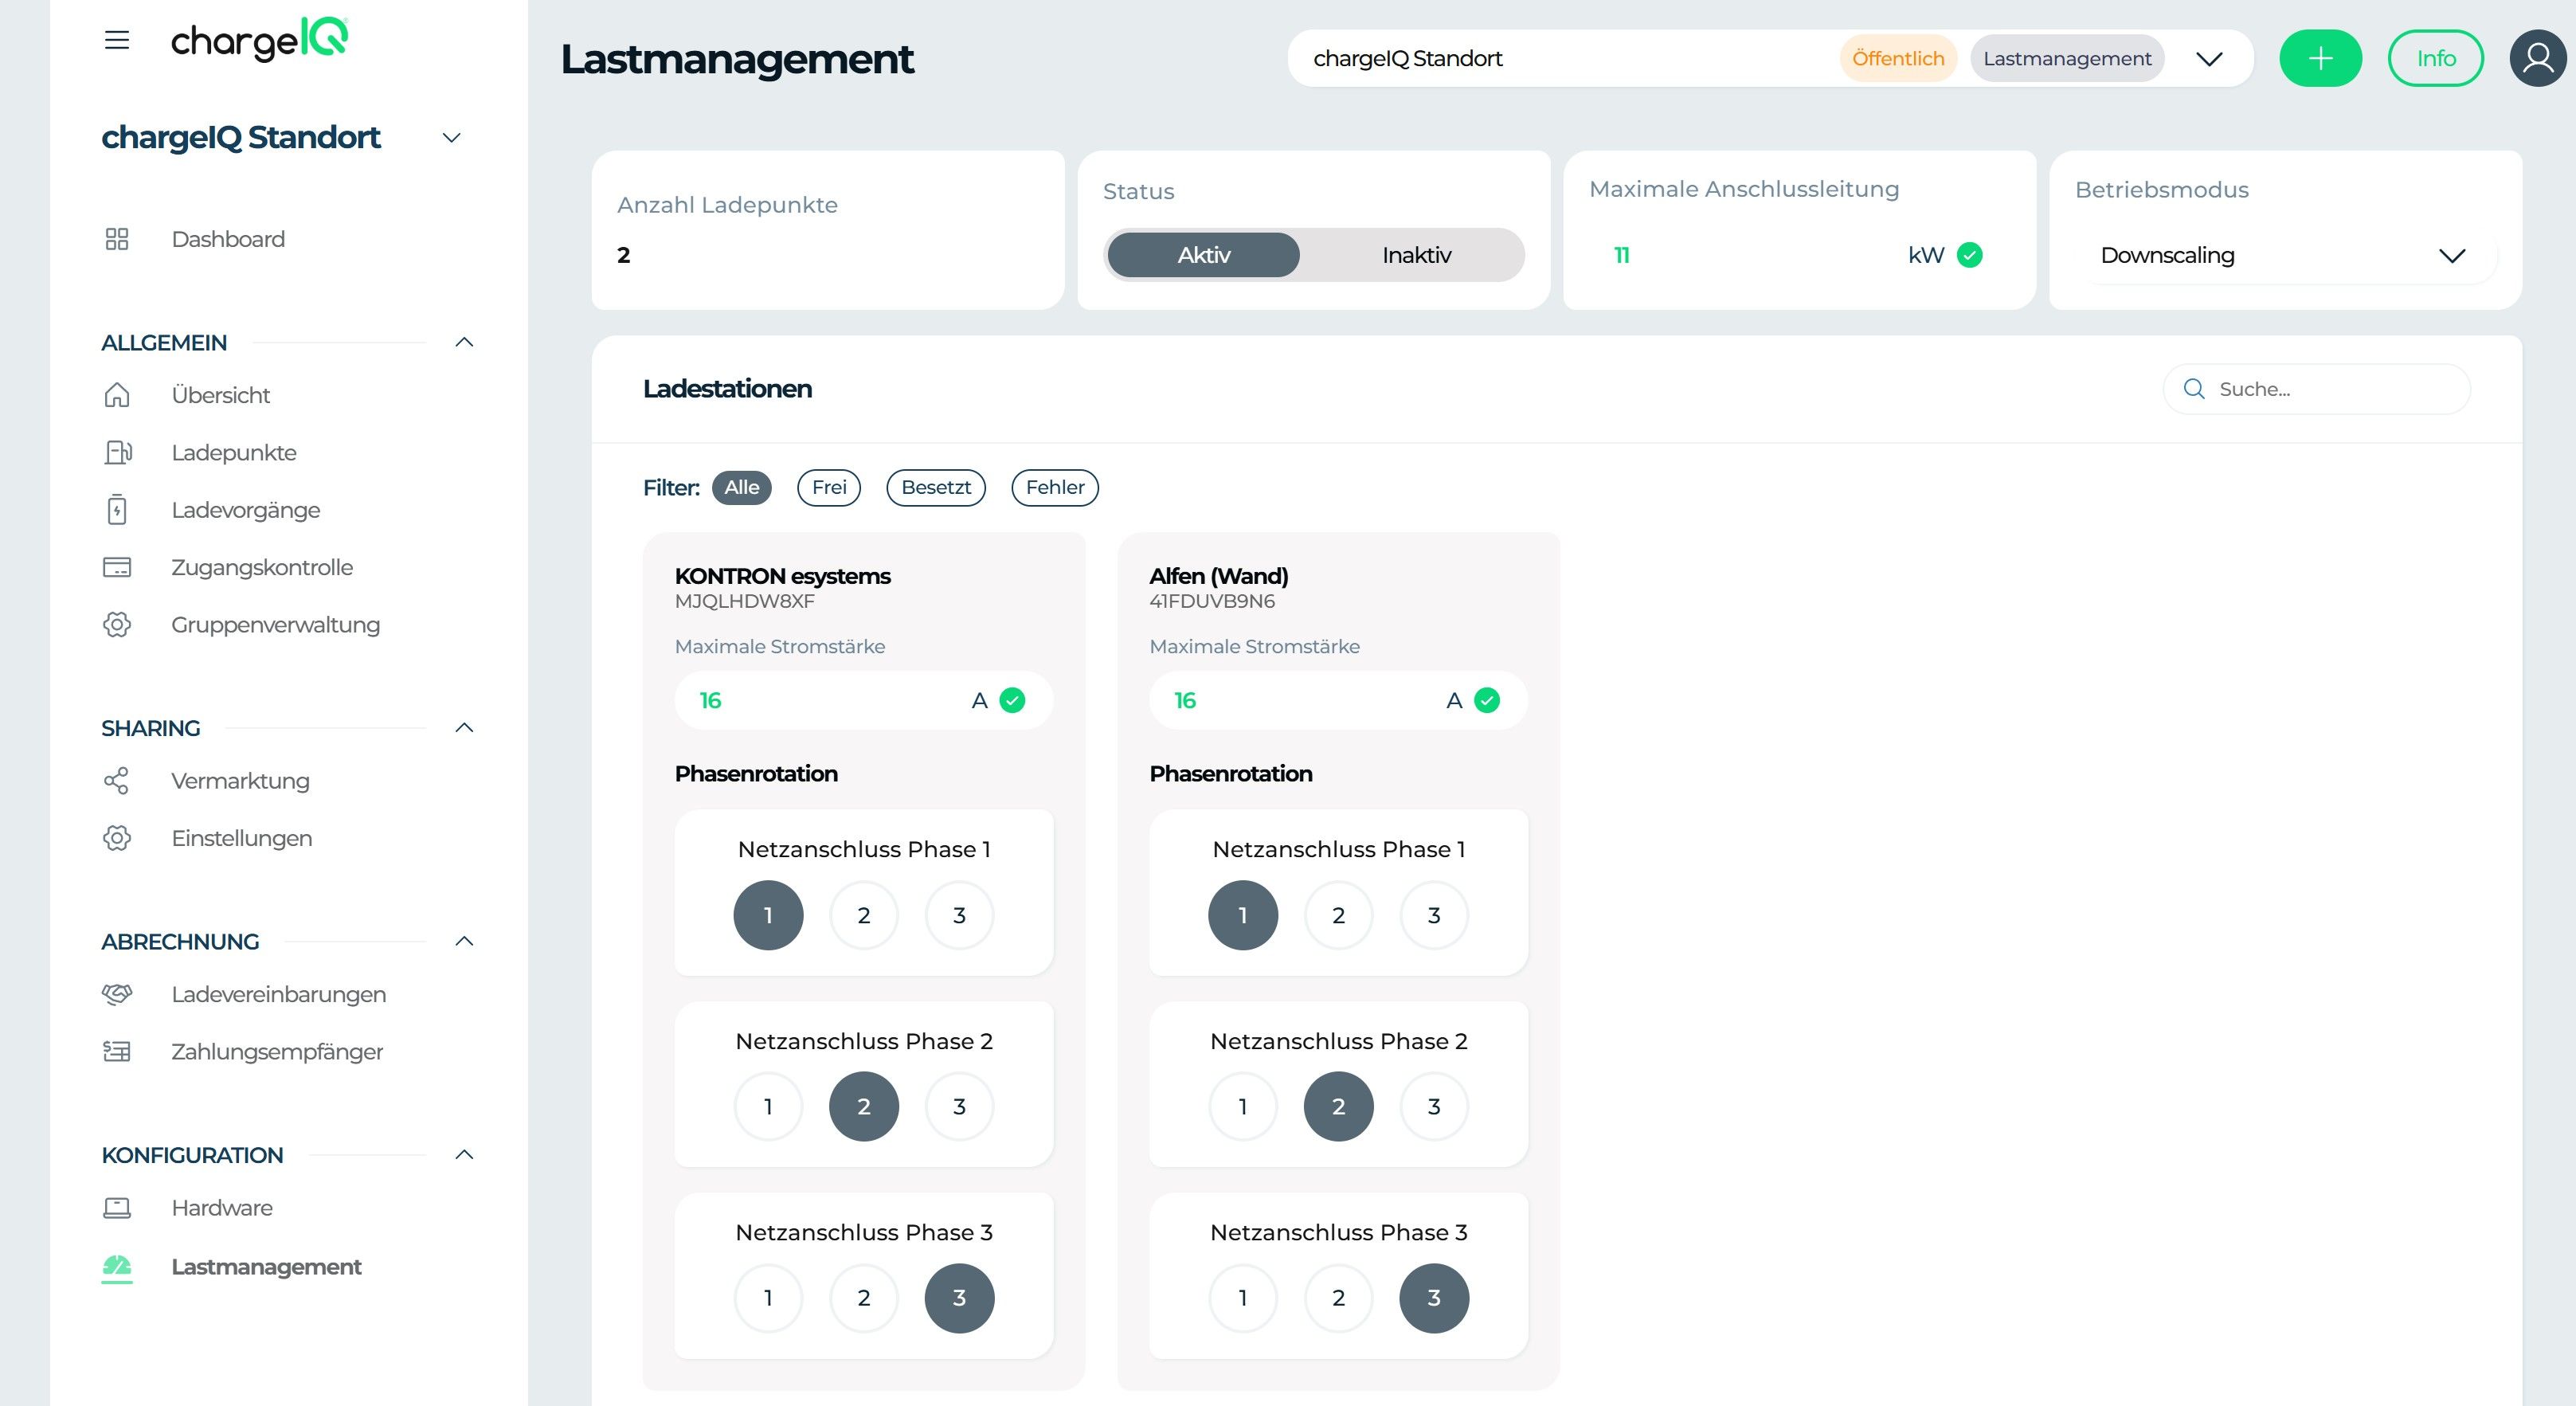Collapse the ALLGEMEIN section
2576x1406 pixels.
pyautogui.click(x=464, y=342)
